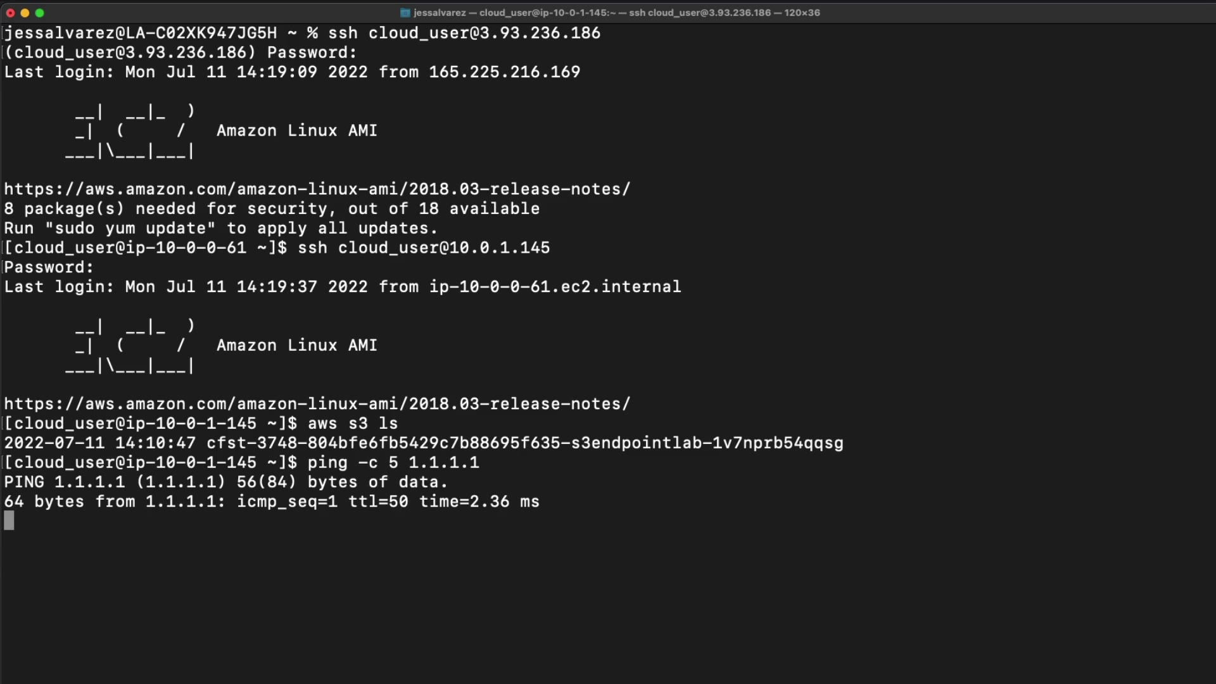Click the "ssh cloud_user@3.93.236.186" command text
1216x684 pixels.
click(x=464, y=33)
